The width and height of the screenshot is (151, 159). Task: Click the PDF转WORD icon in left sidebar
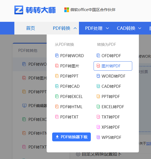click(x=24, y=64)
